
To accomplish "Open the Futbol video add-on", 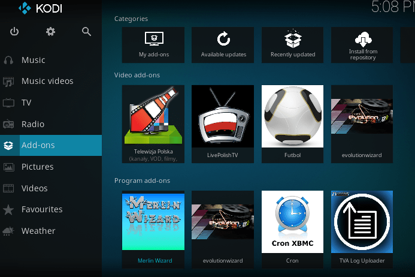I will (x=292, y=124).
